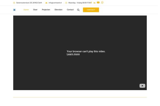Click the location pin icon

pos(14,3)
